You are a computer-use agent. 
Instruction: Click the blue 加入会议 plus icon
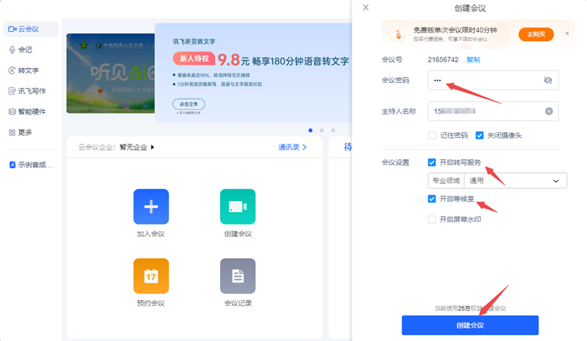151,207
